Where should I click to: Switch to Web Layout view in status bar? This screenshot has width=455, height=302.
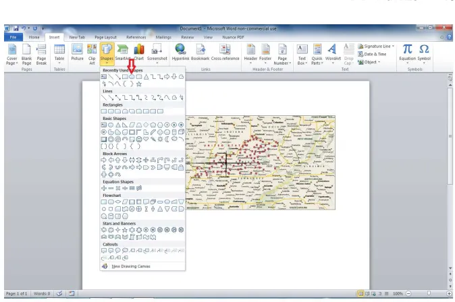point(374,294)
